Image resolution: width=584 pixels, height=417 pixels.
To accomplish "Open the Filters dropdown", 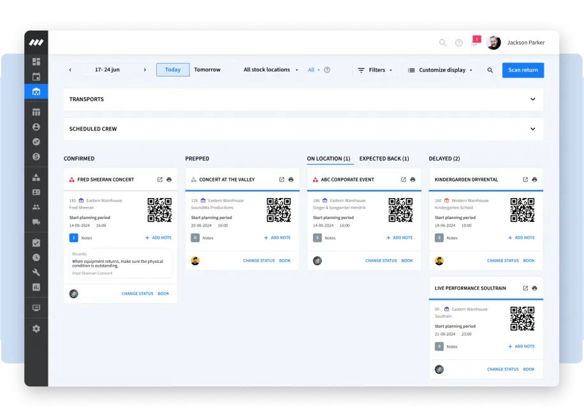I will 375,70.
